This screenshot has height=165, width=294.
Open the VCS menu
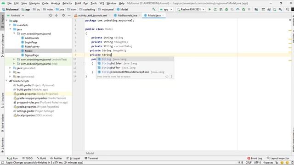click(x=102, y=3)
